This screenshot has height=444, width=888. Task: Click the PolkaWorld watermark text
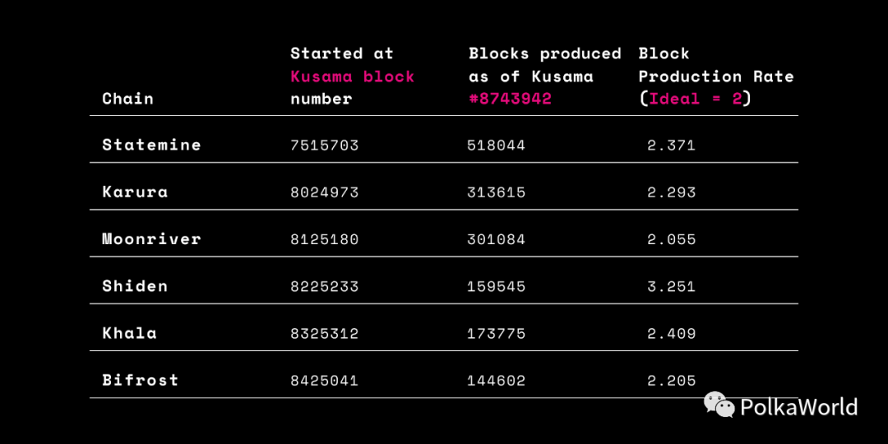pos(798,407)
